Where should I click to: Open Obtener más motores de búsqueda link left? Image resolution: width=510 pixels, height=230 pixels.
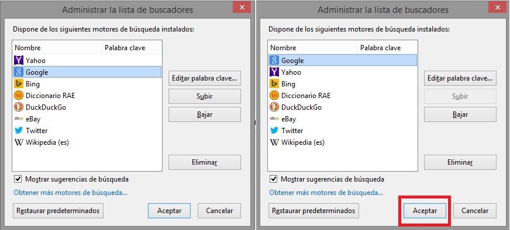point(71,193)
